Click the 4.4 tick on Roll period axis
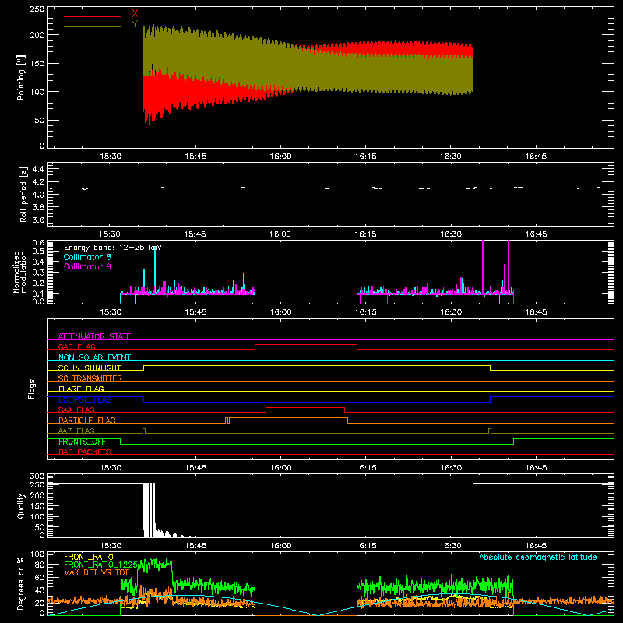The height and width of the screenshot is (623, 623). pyautogui.click(x=38, y=169)
